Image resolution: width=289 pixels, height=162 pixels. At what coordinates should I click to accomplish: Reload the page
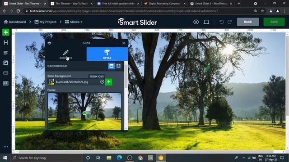pos(18,11)
